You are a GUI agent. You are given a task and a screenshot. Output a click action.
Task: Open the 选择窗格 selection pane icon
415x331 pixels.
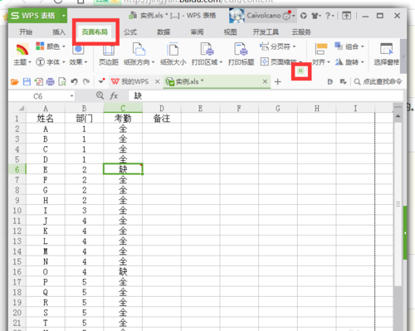click(387, 49)
